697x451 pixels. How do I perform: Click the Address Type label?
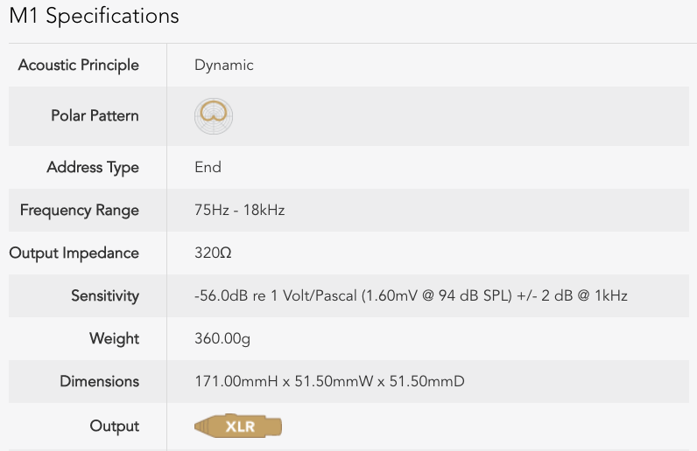(93, 168)
